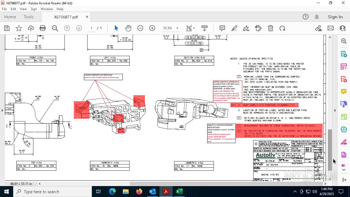
Task: Open the View menu
Action: click(x=23, y=9)
